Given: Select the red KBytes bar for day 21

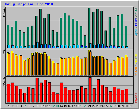Looking at the screenshot, I should pos(90,90).
